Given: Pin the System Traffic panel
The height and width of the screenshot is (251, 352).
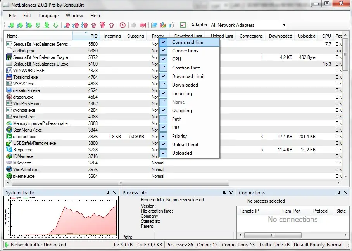Looking at the screenshot, I should [108, 192].
